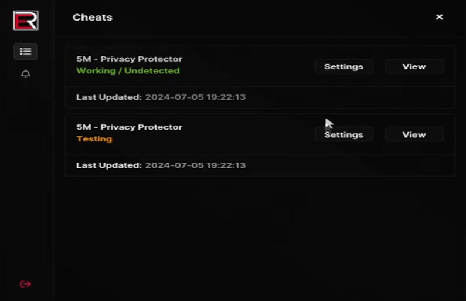Click the green Working / Undetected status
The width and height of the screenshot is (466, 301).
[128, 70]
